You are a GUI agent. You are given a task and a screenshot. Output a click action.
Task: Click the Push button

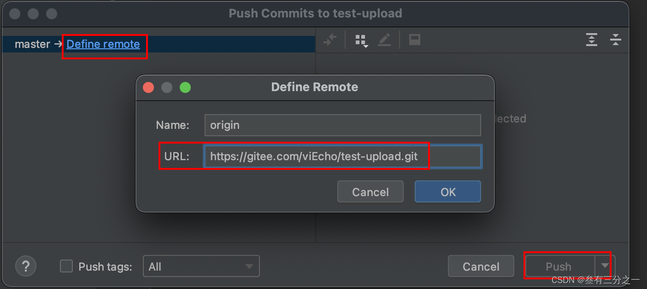coord(559,266)
